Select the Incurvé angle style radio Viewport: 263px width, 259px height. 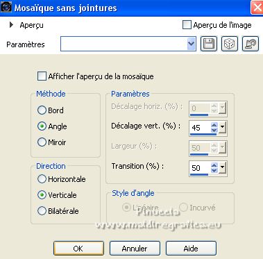(x=183, y=208)
